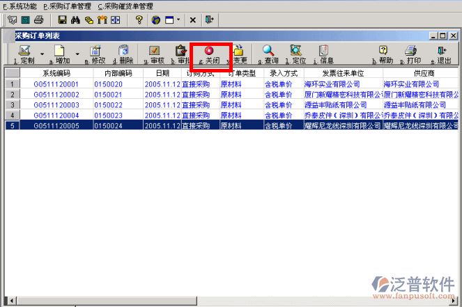
Task: Click the yellow question mark help icon
Action: coord(139,19)
